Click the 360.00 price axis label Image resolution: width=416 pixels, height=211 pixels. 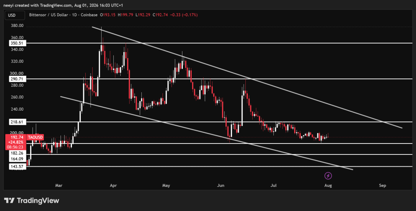point(17,38)
